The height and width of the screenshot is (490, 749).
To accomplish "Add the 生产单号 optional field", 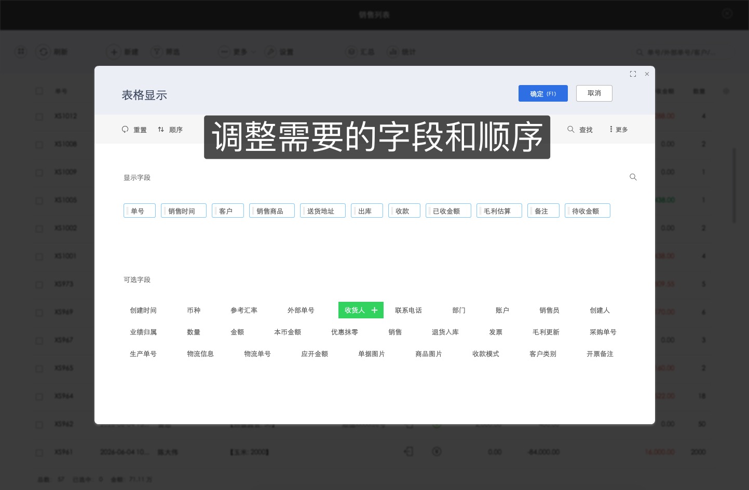I will pyautogui.click(x=143, y=354).
